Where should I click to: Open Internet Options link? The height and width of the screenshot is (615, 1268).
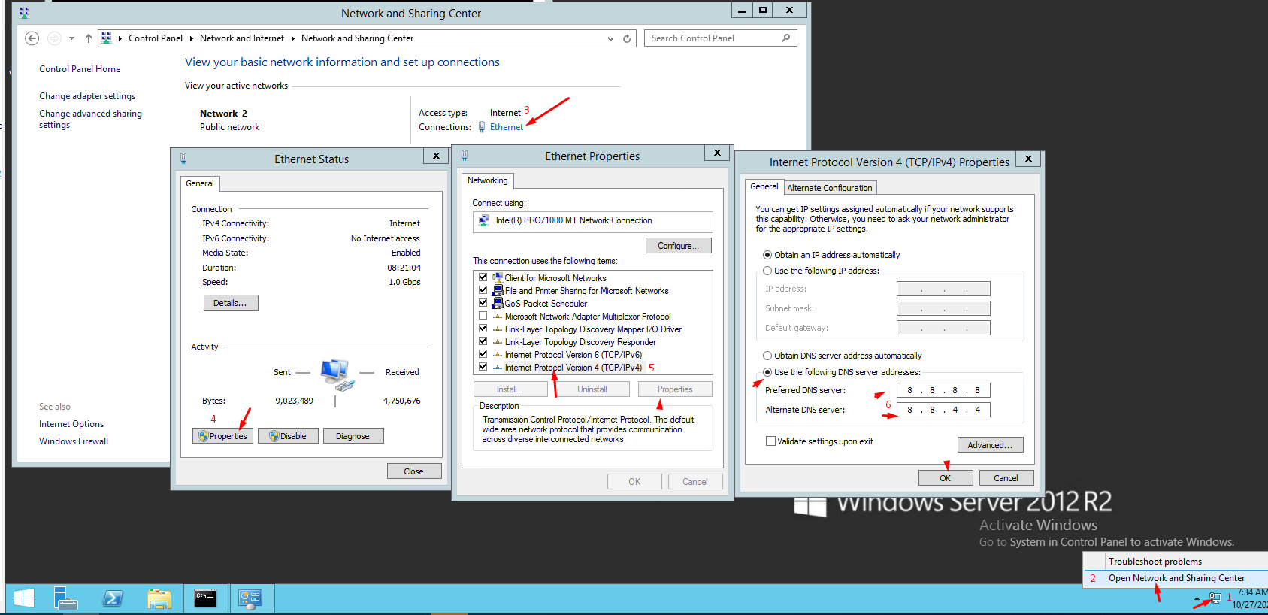coord(71,424)
